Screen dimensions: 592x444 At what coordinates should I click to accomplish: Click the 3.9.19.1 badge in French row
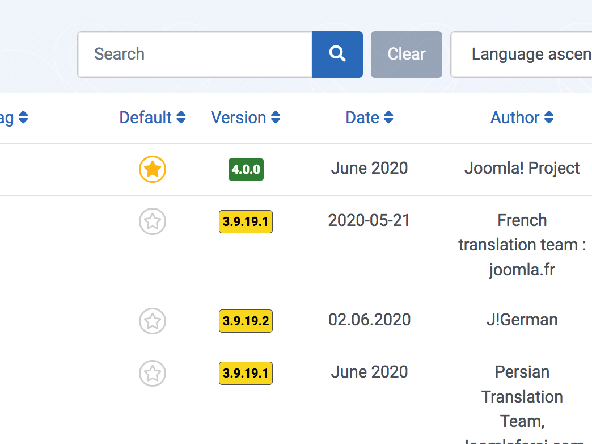[246, 221]
